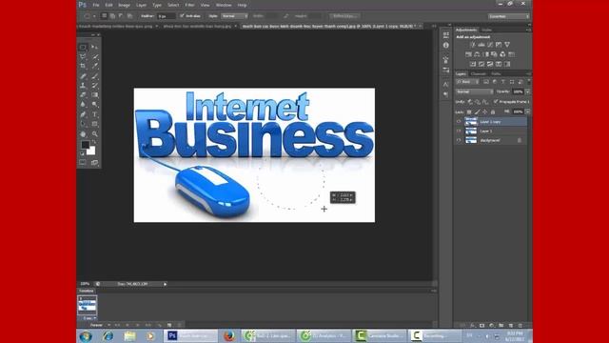Hide the Background layer
The height and width of the screenshot is (343, 609).
pos(459,140)
